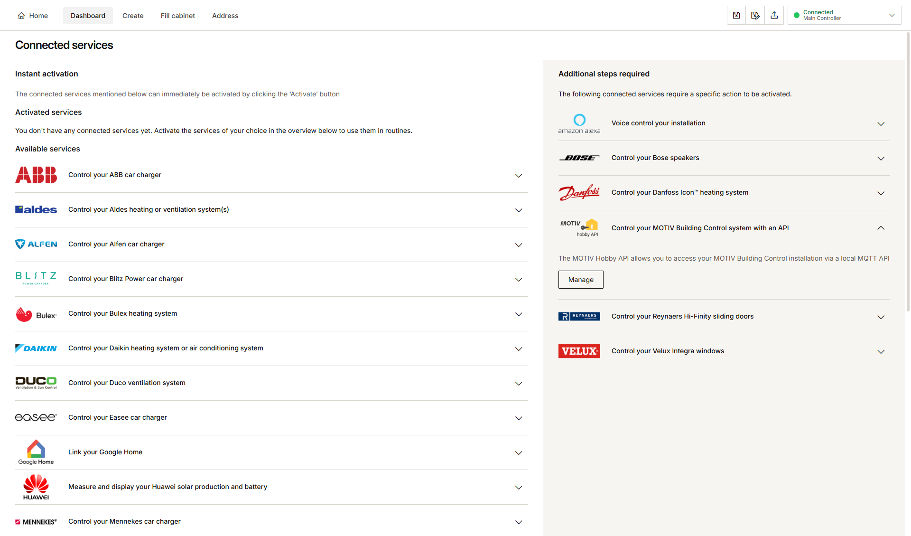Click the Manage button
This screenshot has height=536, width=911.
pyautogui.click(x=581, y=280)
